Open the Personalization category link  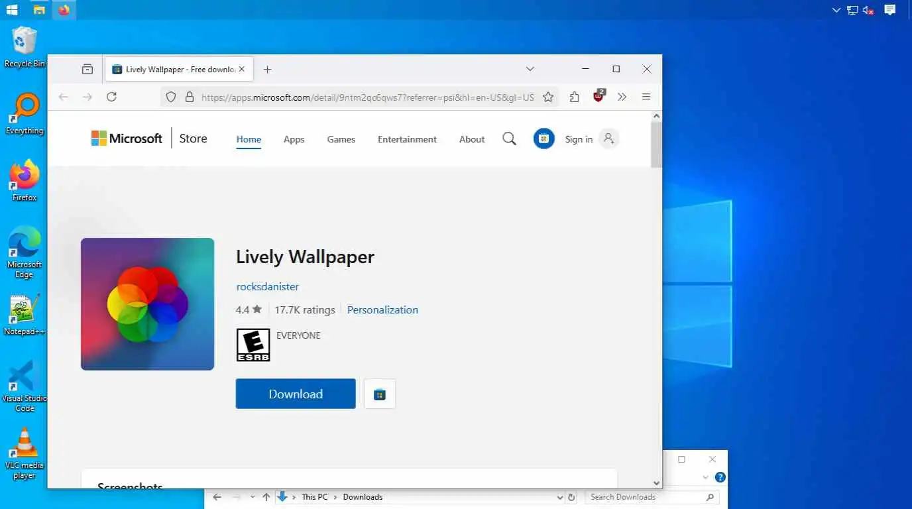click(x=382, y=310)
